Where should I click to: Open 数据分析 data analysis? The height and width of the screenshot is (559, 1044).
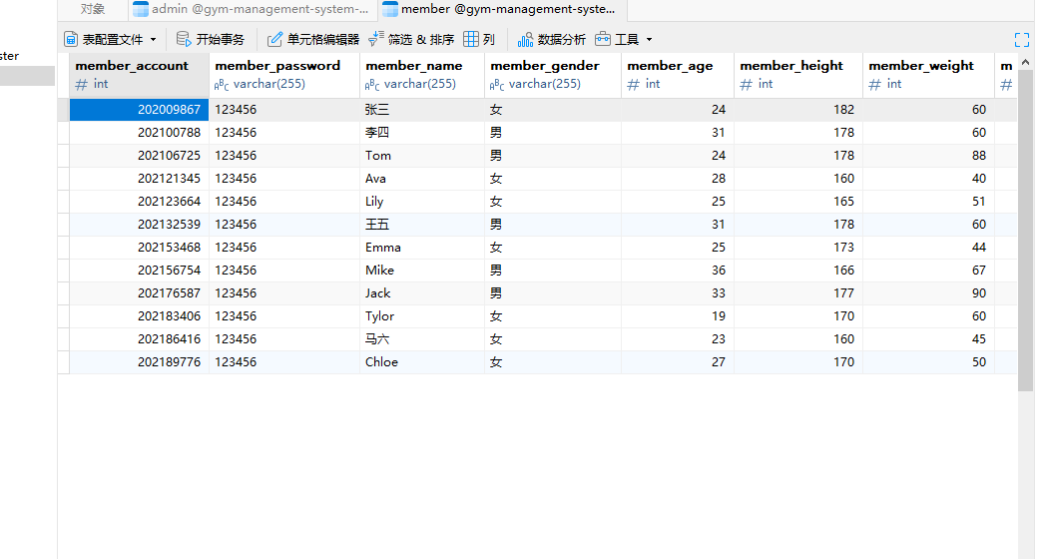pyautogui.click(x=552, y=39)
